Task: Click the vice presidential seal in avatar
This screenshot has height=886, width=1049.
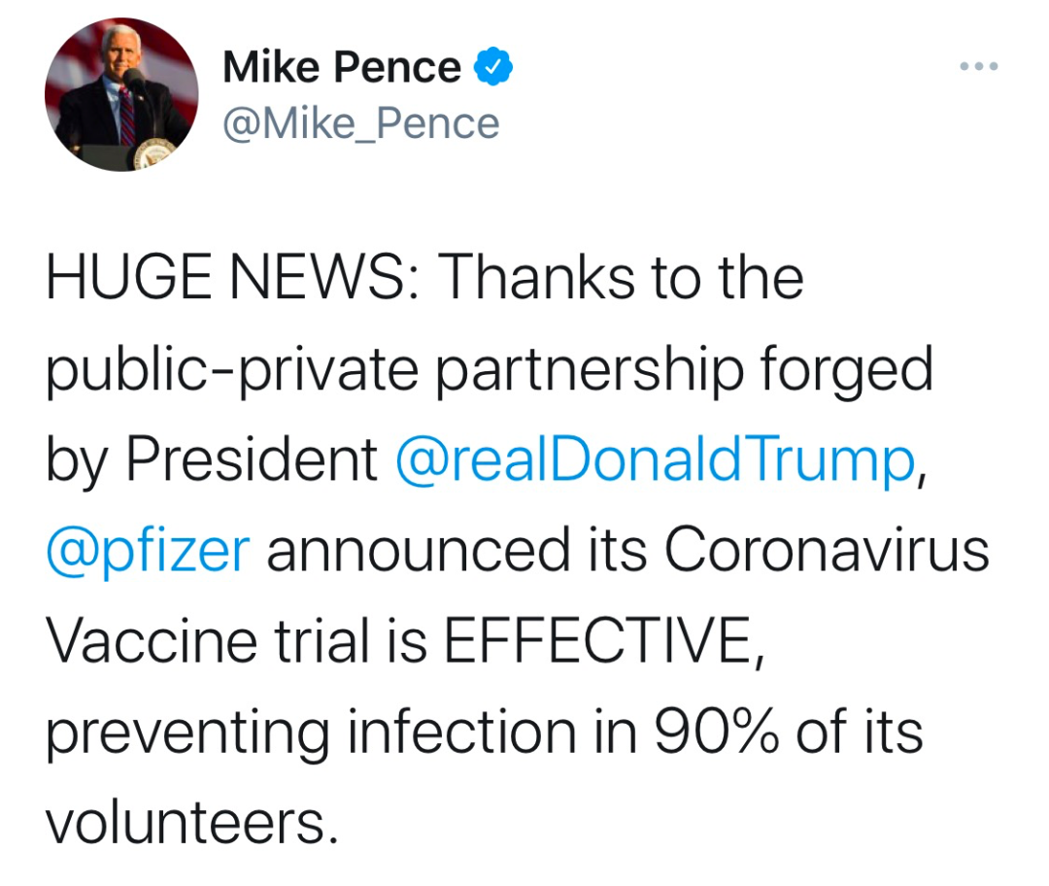Action: coord(153,153)
